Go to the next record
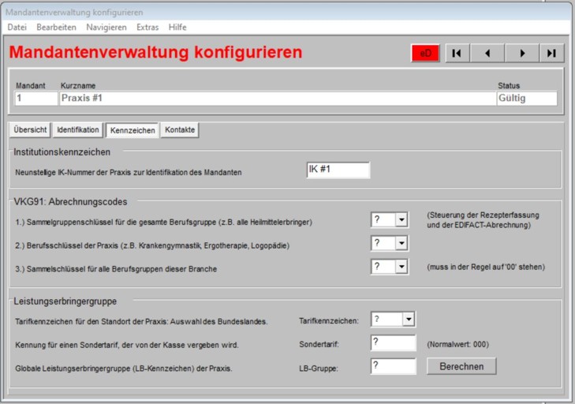The height and width of the screenshot is (404, 575). pos(521,53)
